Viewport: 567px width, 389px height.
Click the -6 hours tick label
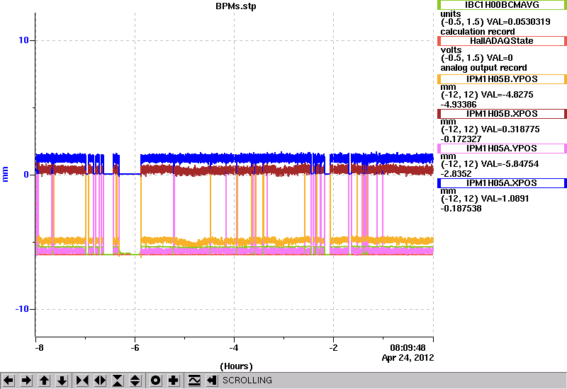(x=135, y=348)
